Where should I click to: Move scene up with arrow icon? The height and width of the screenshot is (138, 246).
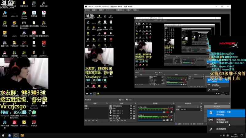pyautogui.click(x=93, y=120)
